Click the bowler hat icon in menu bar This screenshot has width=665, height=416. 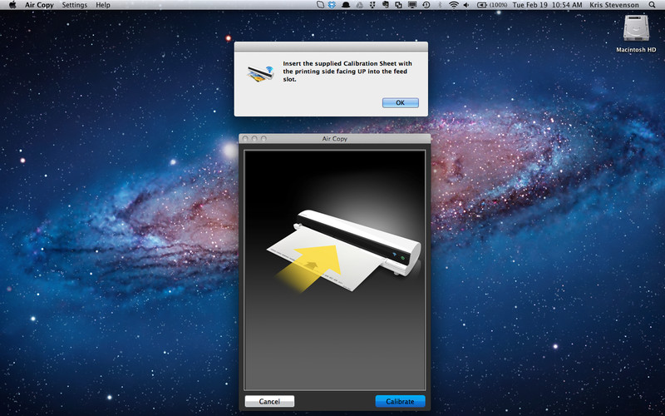tap(346, 5)
